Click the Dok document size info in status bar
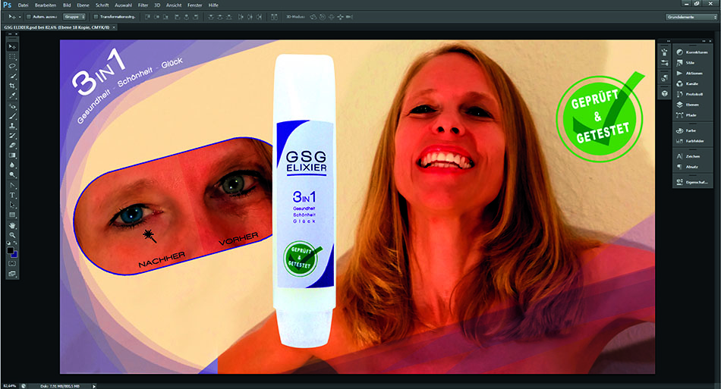Screen dimensions: 721x389 point(60,386)
